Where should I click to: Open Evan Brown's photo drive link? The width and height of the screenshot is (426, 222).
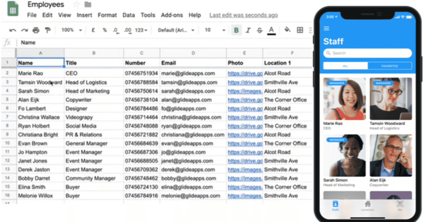point(245,143)
